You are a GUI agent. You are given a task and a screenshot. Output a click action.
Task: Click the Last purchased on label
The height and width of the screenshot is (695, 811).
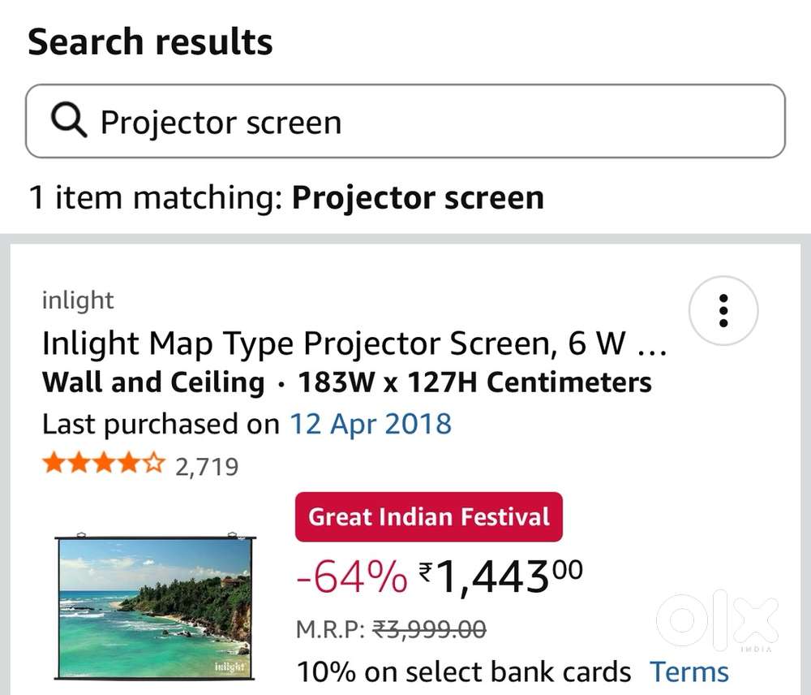click(x=161, y=424)
